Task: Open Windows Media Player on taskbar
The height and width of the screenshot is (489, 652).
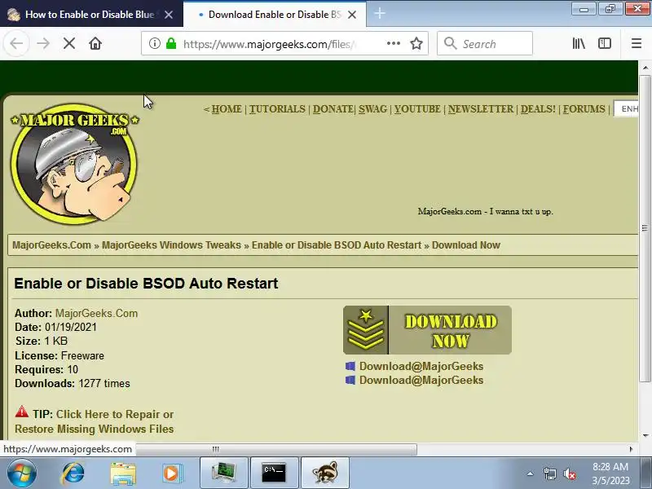Action: tap(171, 474)
